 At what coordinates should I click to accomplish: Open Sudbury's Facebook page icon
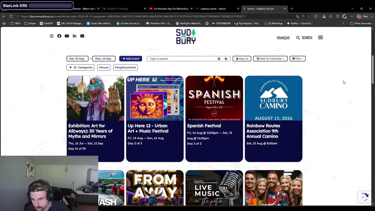tap(59, 36)
